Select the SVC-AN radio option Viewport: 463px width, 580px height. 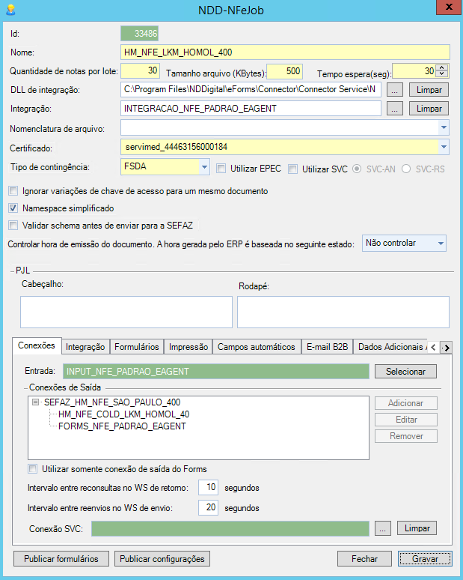point(357,169)
